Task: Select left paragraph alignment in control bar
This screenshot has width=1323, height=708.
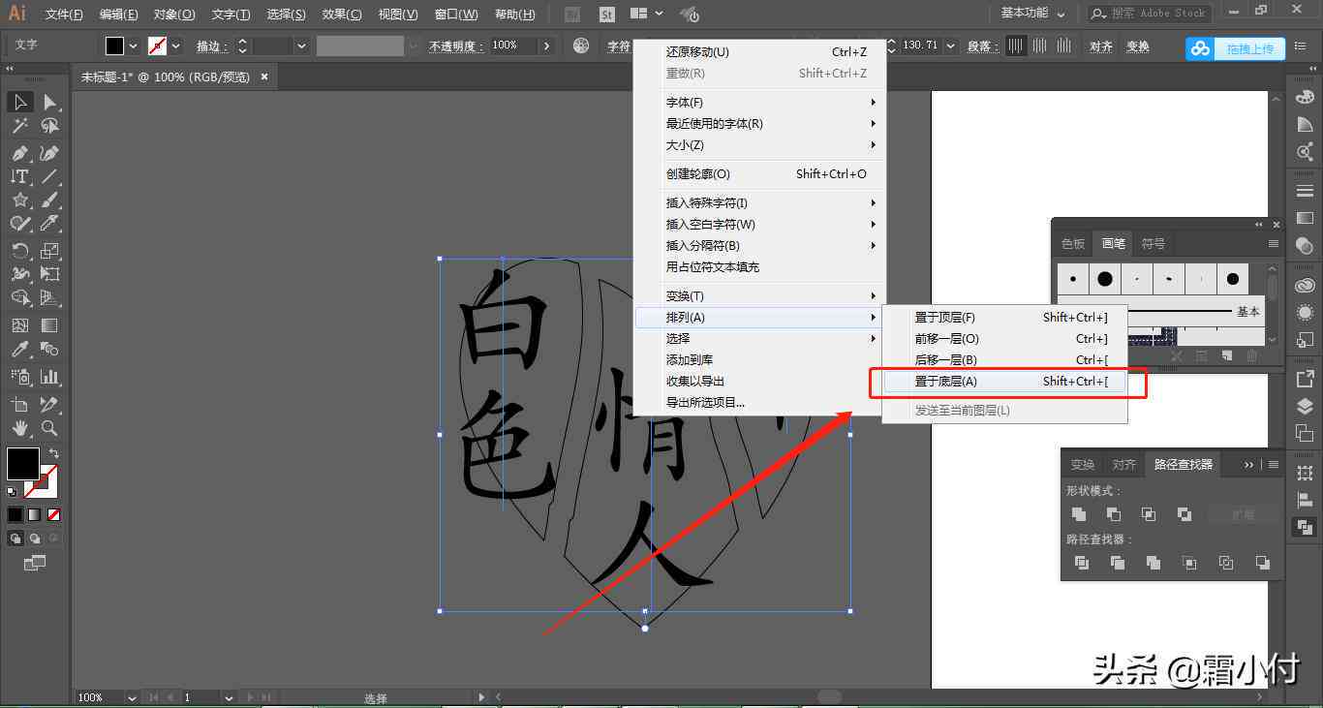Action: [x=1015, y=46]
